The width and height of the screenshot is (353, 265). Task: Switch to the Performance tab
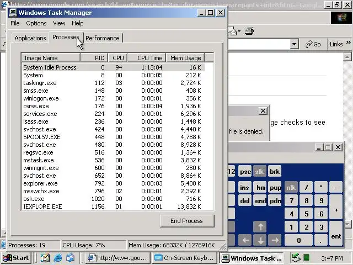(103, 38)
